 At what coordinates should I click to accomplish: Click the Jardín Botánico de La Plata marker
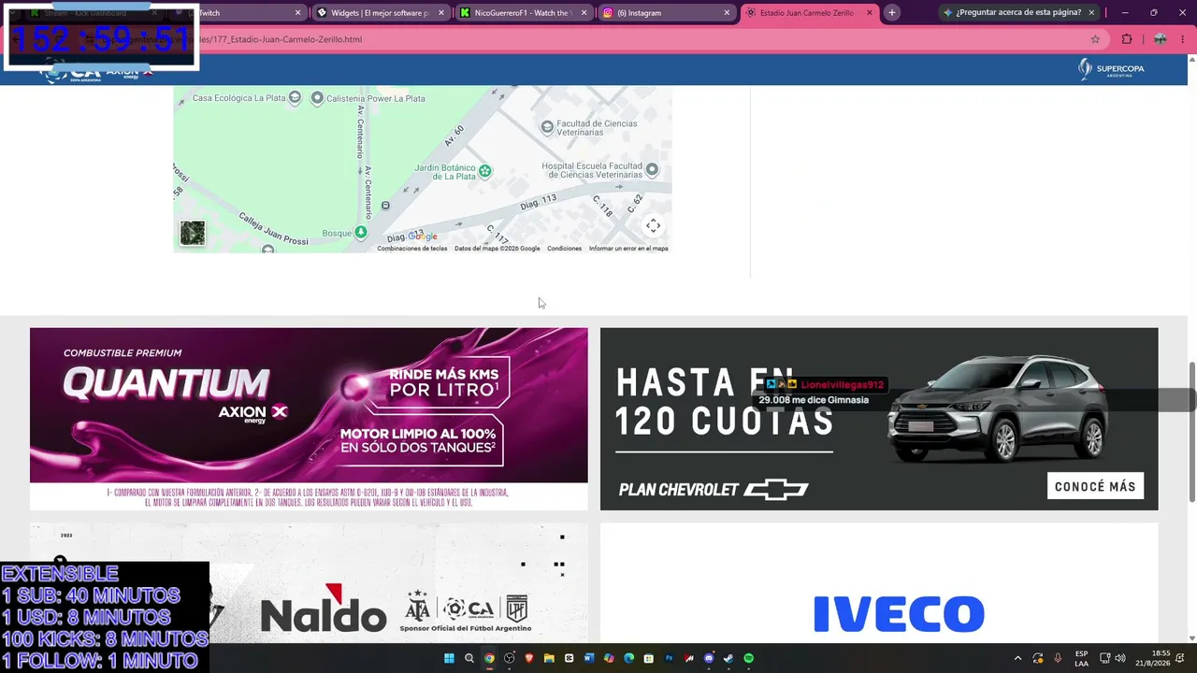coord(484,170)
